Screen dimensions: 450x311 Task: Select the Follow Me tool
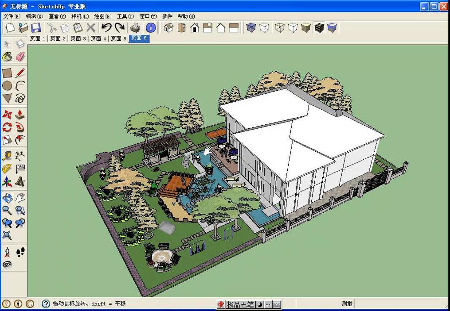(20, 127)
